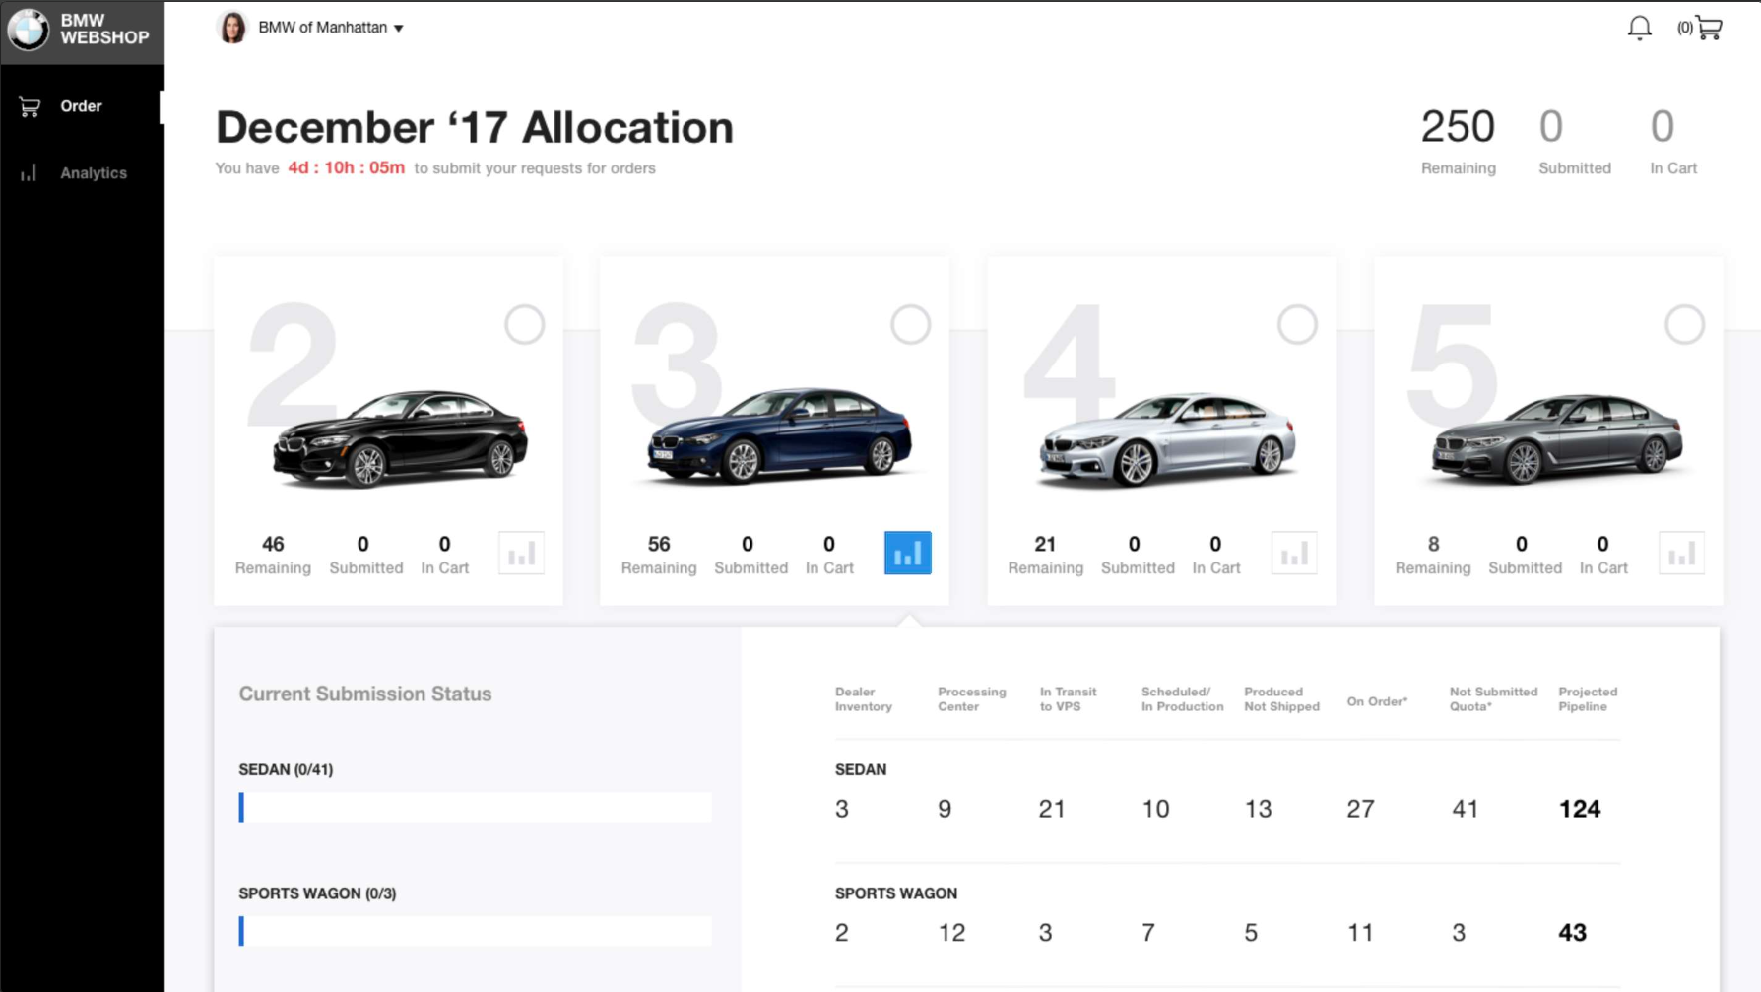Click the December '17 Allocation heading
The width and height of the screenshot is (1761, 992).
click(x=475, y=127)
